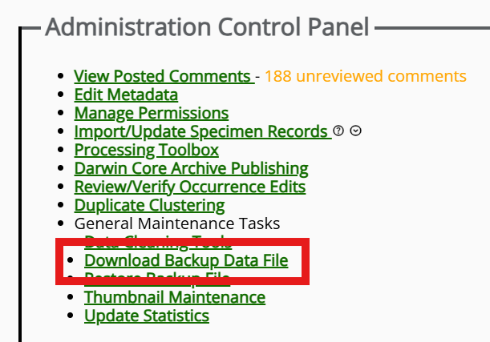Click the Update Statistics link
The height and width of the screenshot is (342, 490).
point(147,316)
